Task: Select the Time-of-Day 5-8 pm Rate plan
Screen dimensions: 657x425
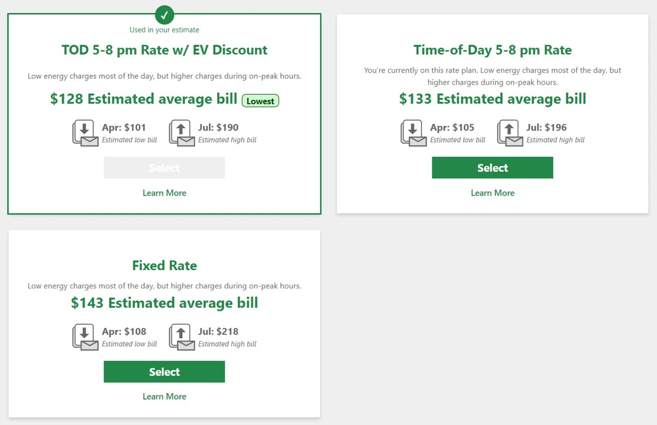Action: [492, 168]
